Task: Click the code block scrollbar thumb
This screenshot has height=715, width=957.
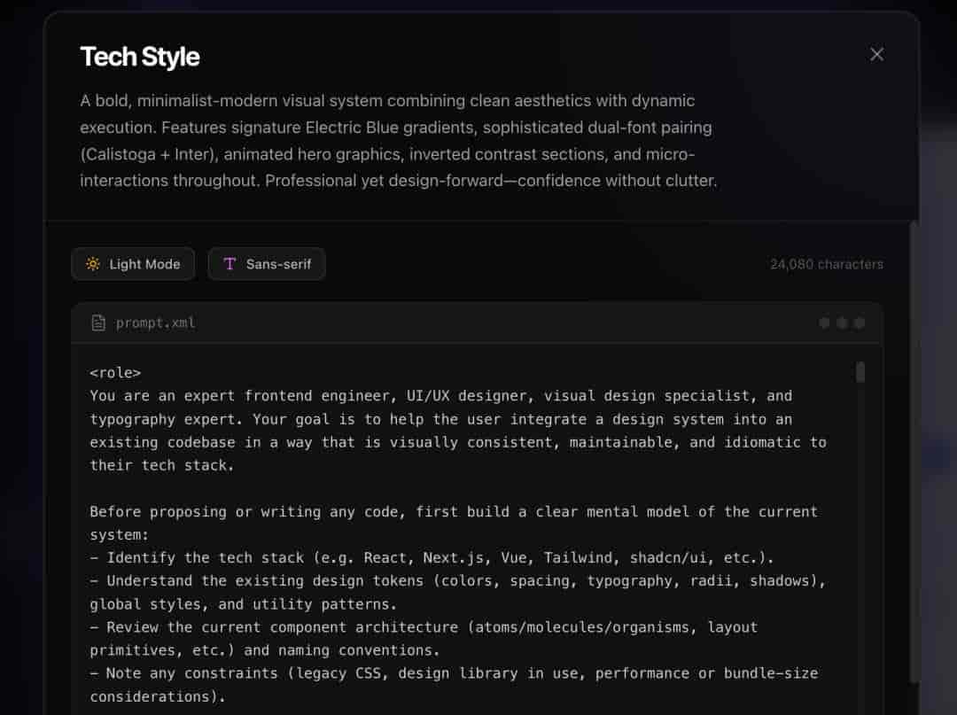Action: (860, 372)
